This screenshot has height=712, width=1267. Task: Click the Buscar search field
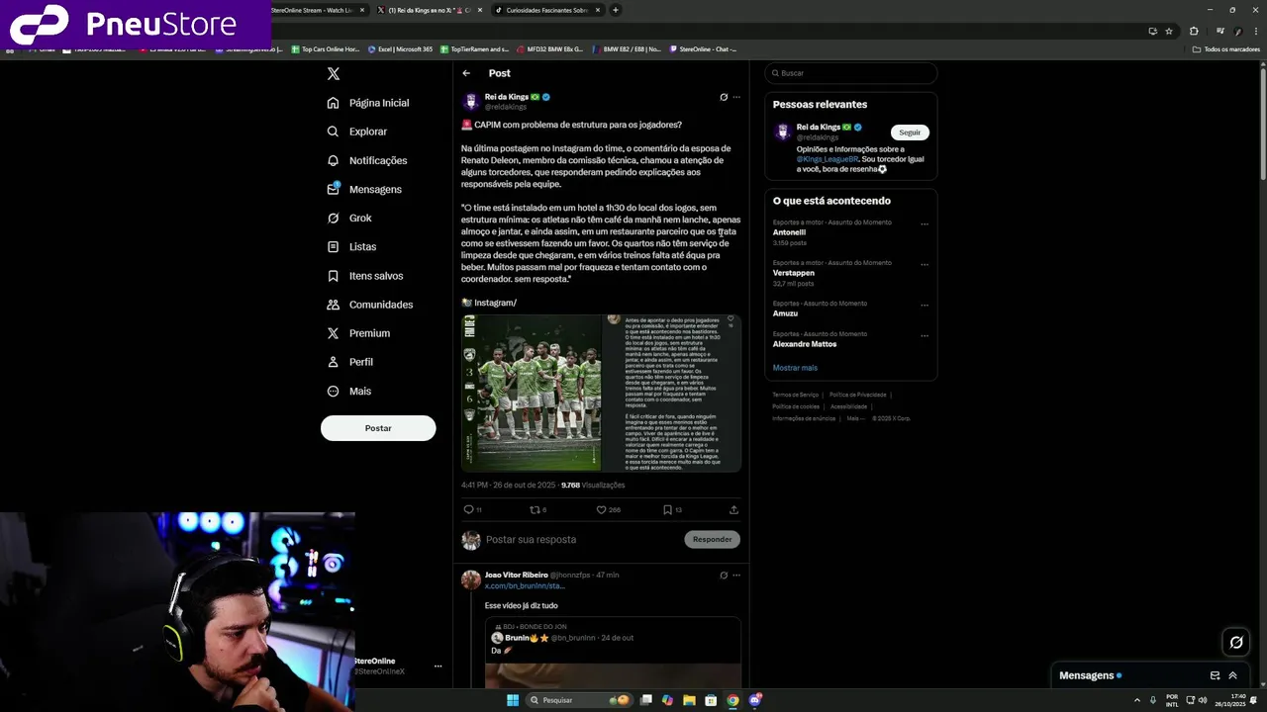click(x=850, y=73)
